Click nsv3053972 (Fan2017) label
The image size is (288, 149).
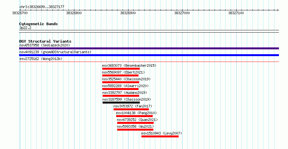click(x=133, y=106)
